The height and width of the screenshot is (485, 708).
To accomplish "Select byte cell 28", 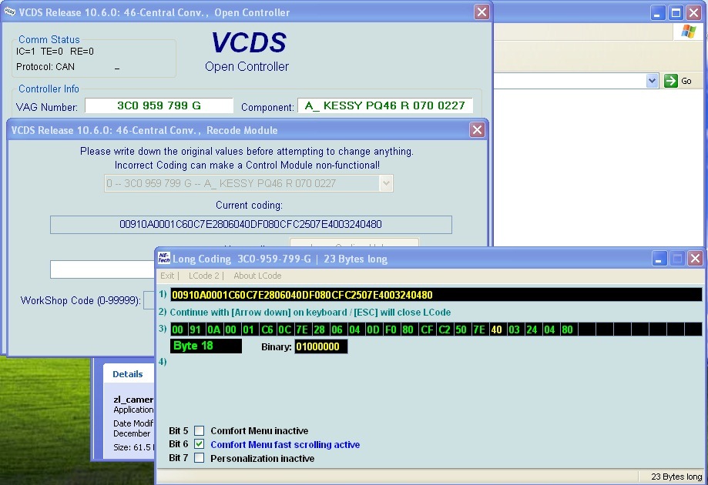I will pos(320,329).
